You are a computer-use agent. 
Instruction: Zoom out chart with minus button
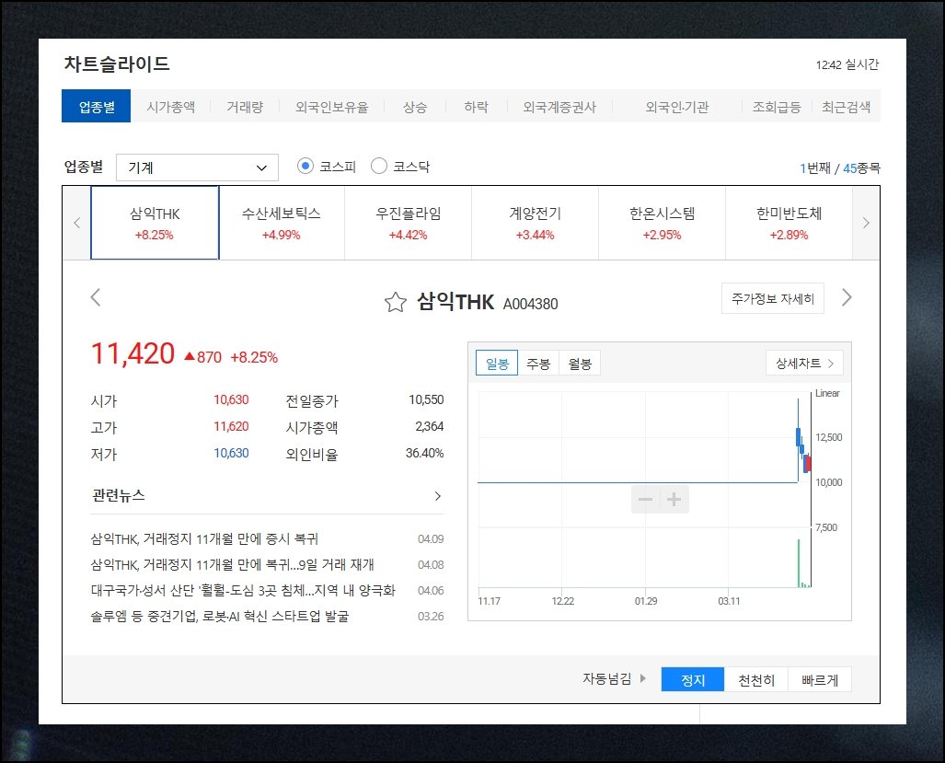pos(645,499)
